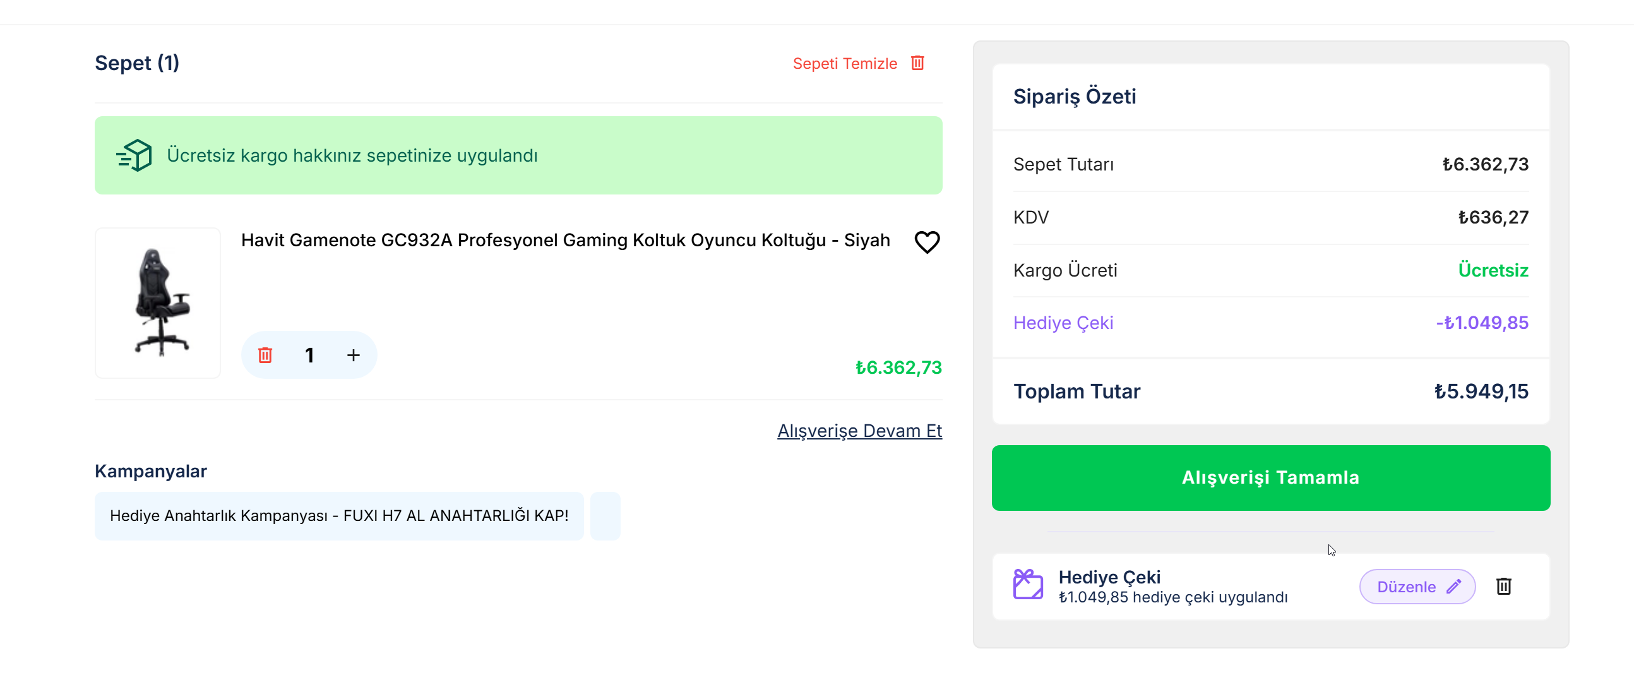Increase quantity with the plus button
The width and height of the screenshot is (1634, 687).
[354, 355]
